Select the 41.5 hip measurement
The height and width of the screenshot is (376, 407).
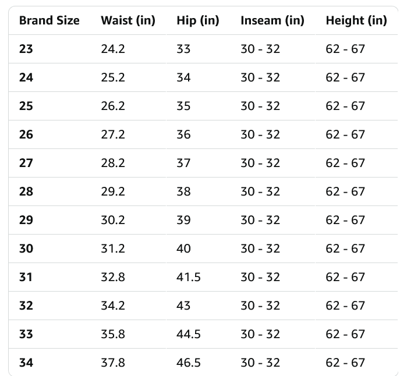click(x=189, y=277)
